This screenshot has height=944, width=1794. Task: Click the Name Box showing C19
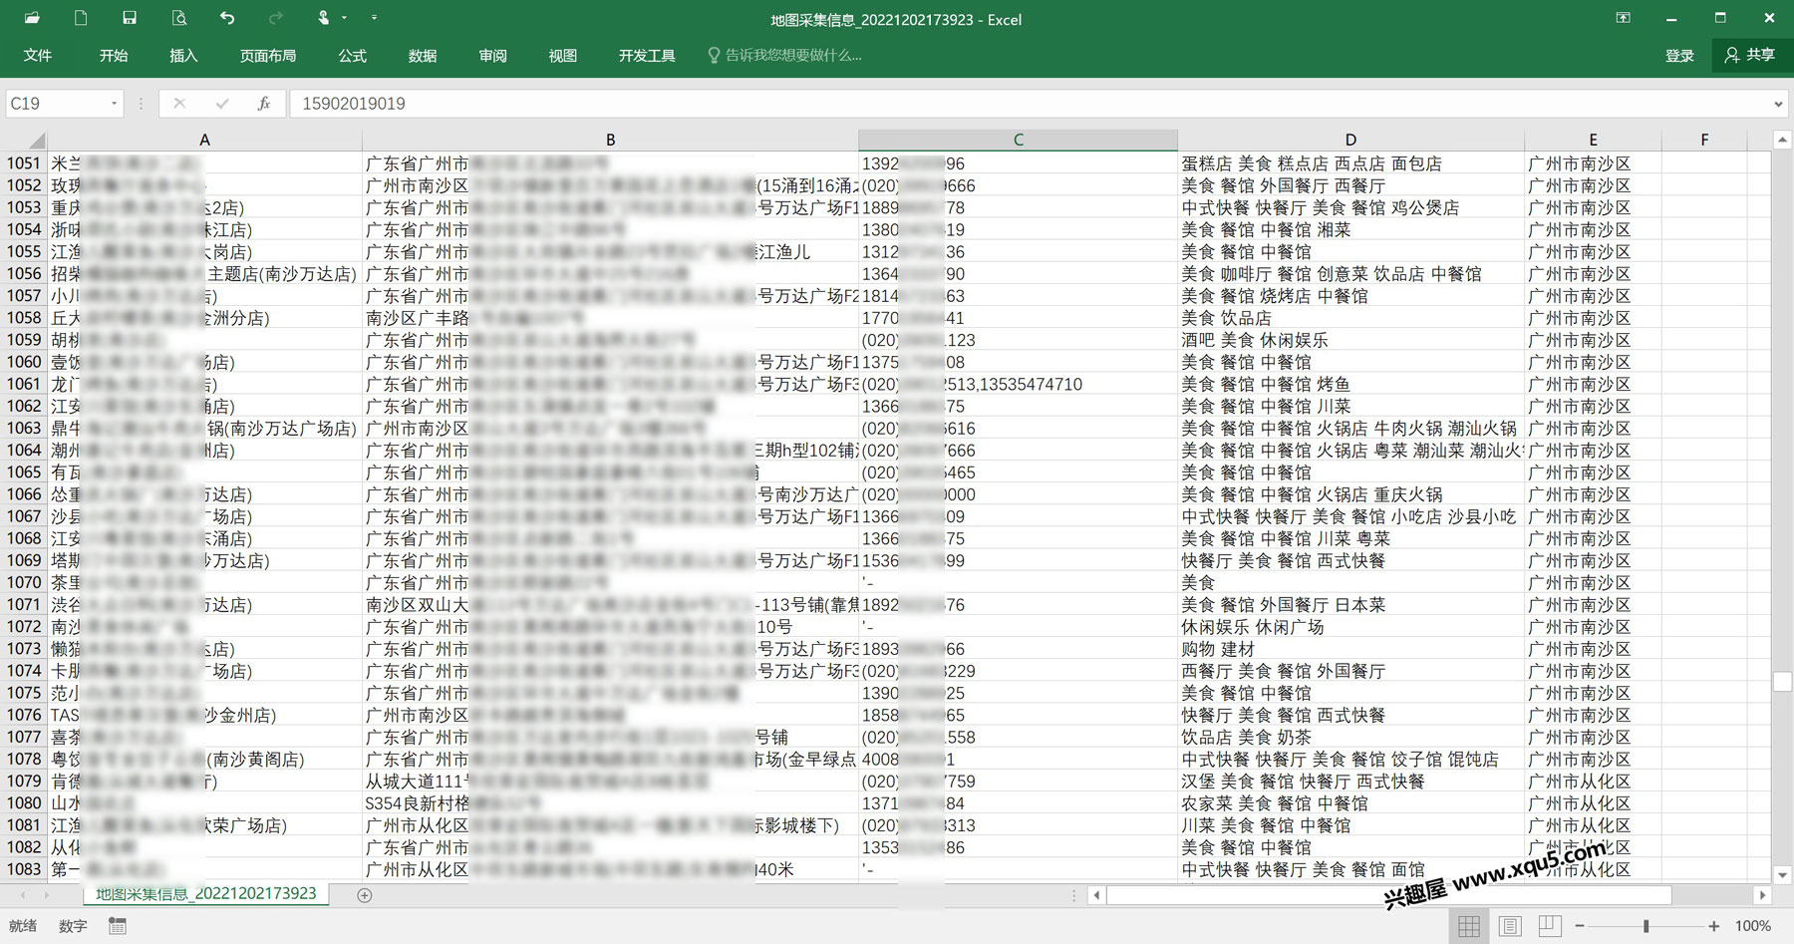tap(55, 104)
